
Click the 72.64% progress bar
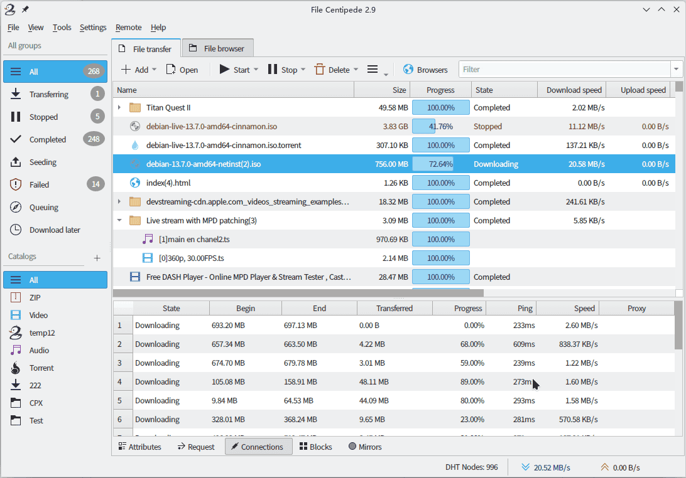point(440,164)
